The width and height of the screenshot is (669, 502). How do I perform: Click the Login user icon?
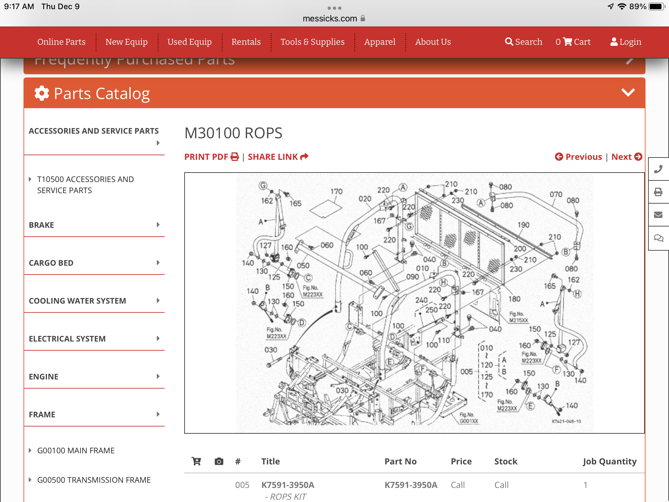point(614,42)
